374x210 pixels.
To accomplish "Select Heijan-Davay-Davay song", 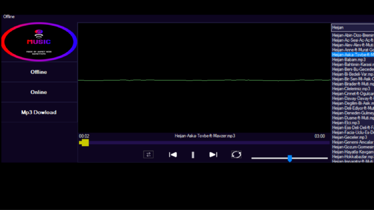I will tap(353, 98).
